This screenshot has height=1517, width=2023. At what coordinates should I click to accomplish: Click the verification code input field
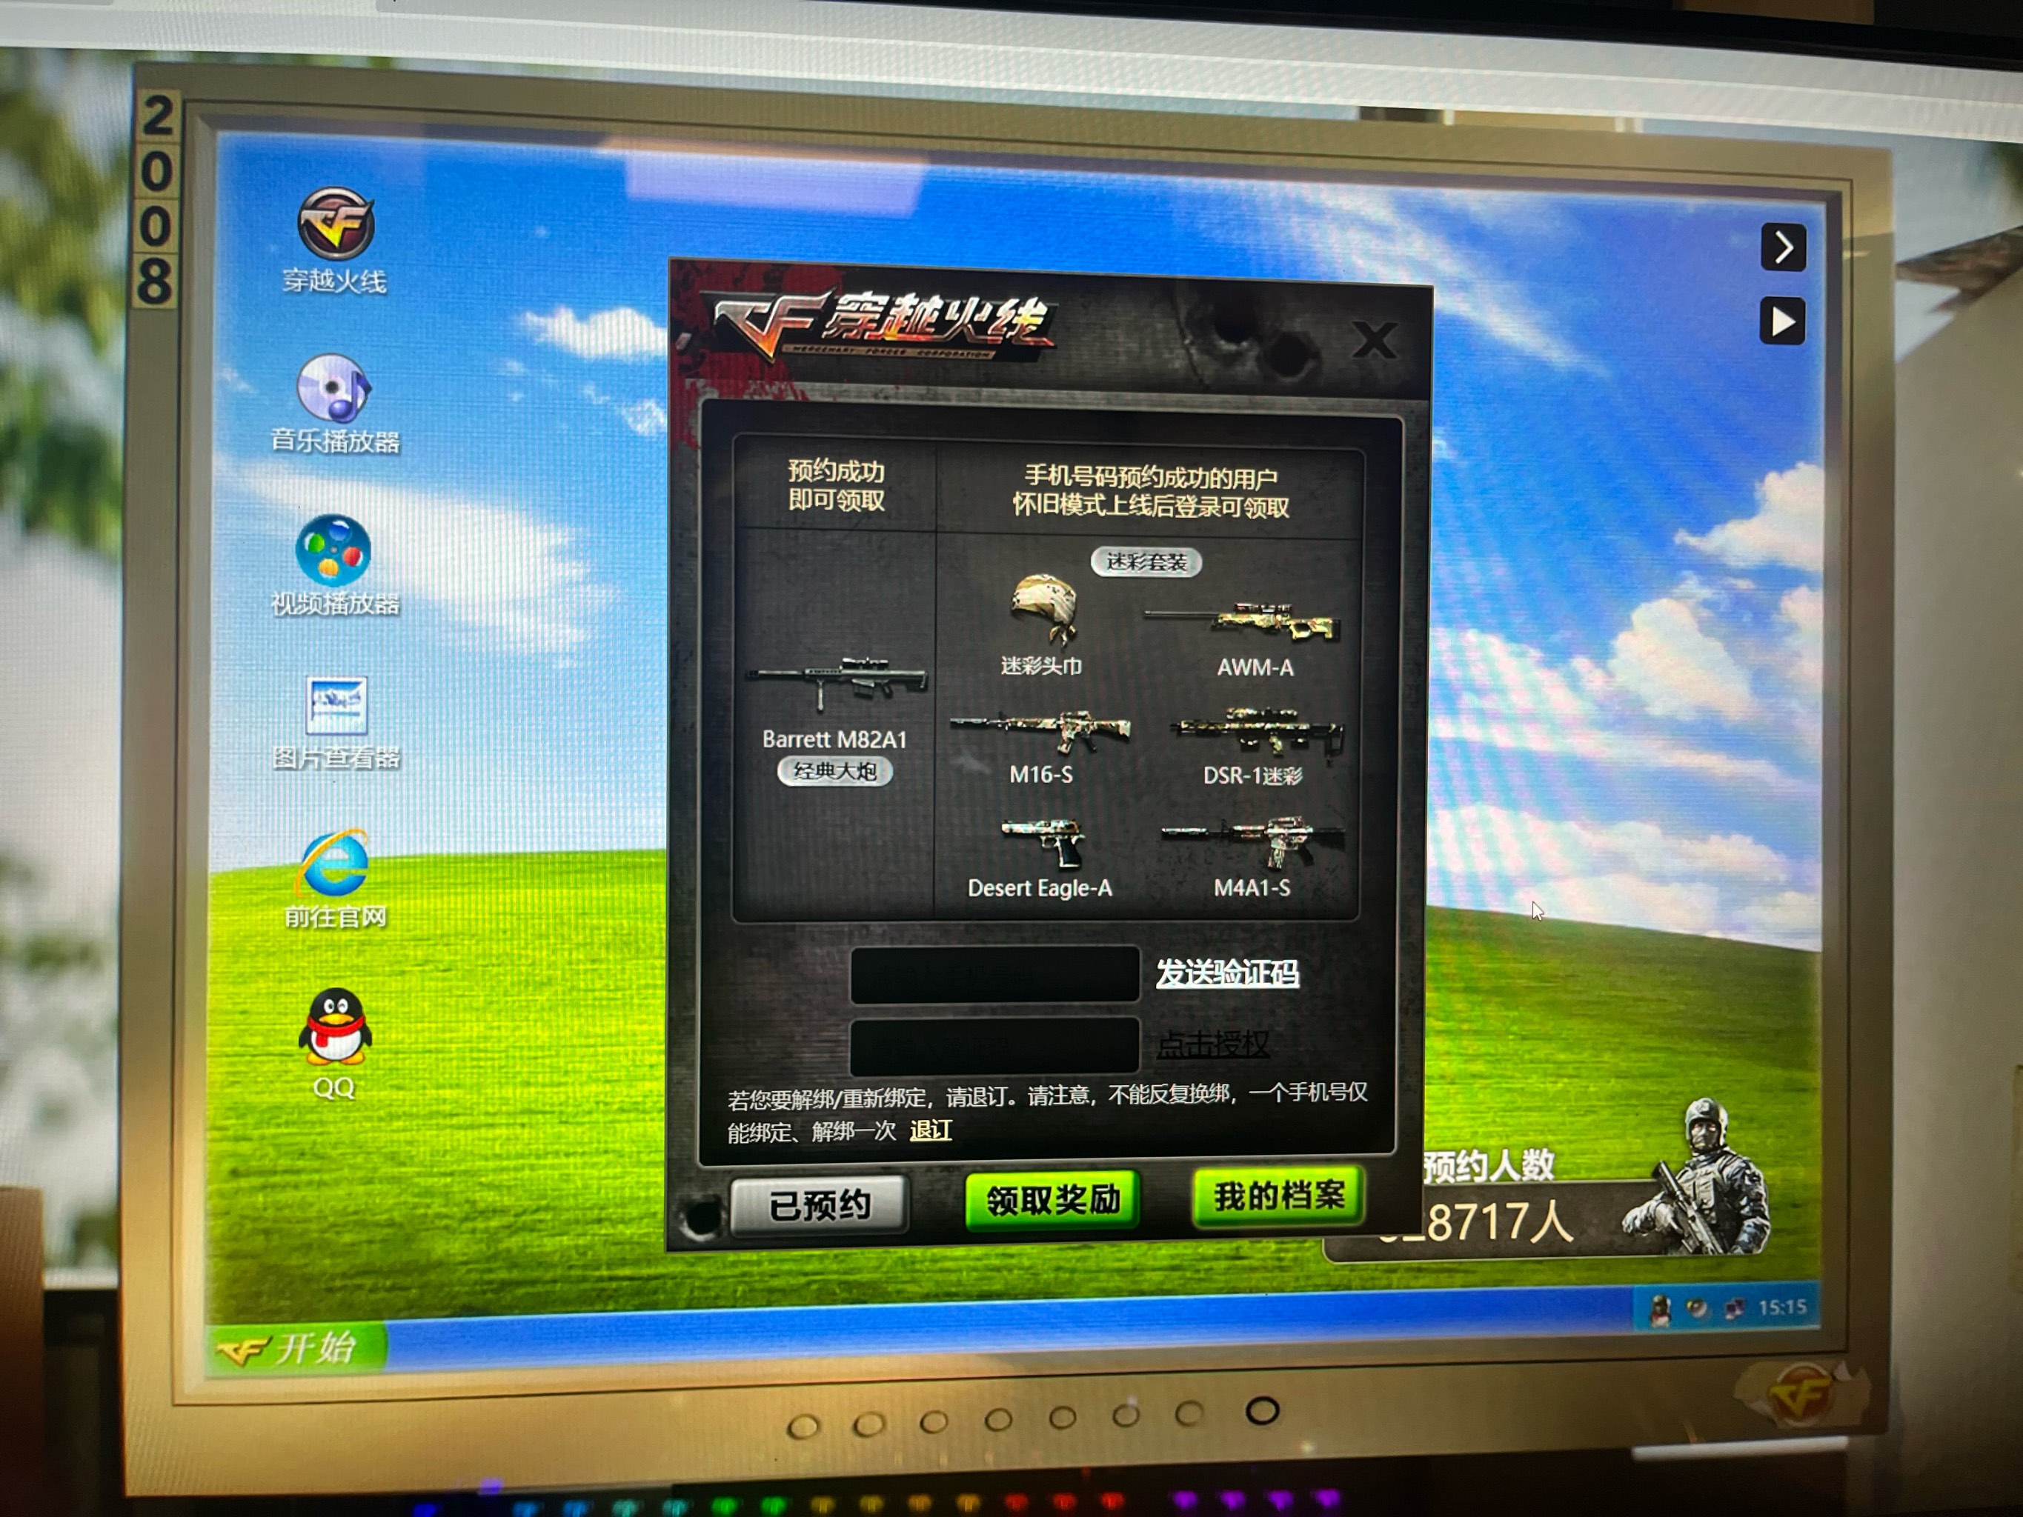(994, 1045)
